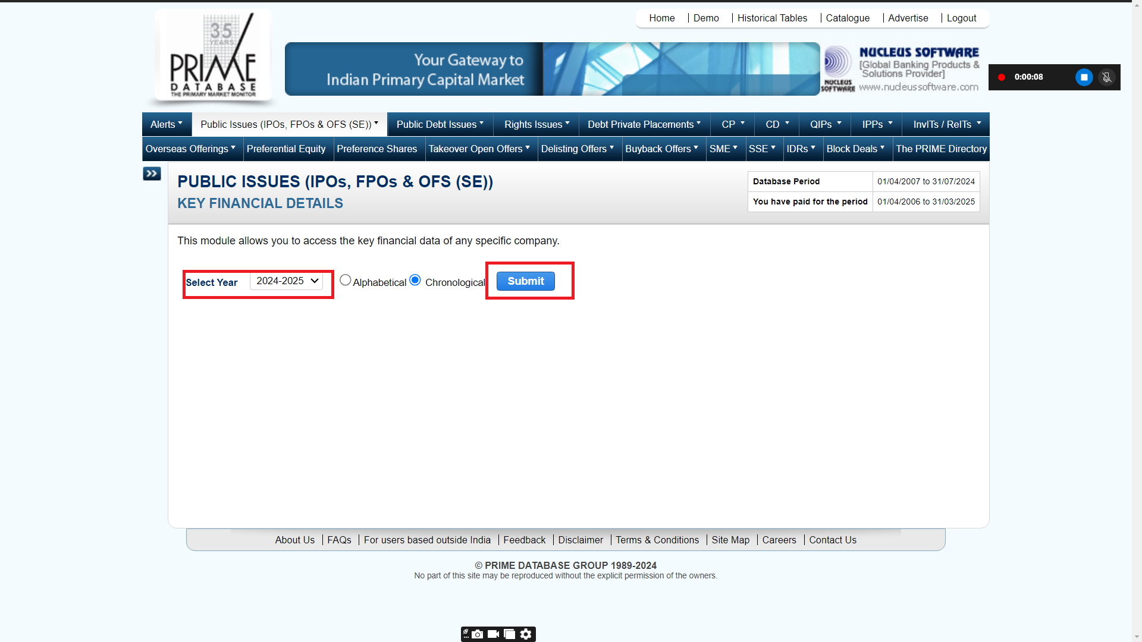Image resolution: width=1142 pixels, height=642 pixels.
Task: Toggle the muted microphone icon
Action: [1106, 77]
